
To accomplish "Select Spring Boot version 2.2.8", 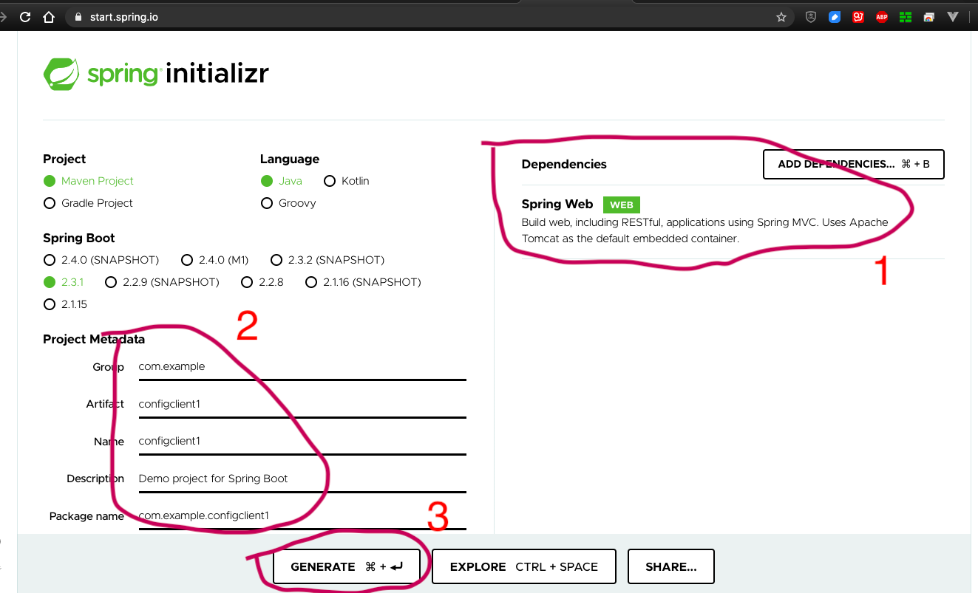I will pos(262,282).
